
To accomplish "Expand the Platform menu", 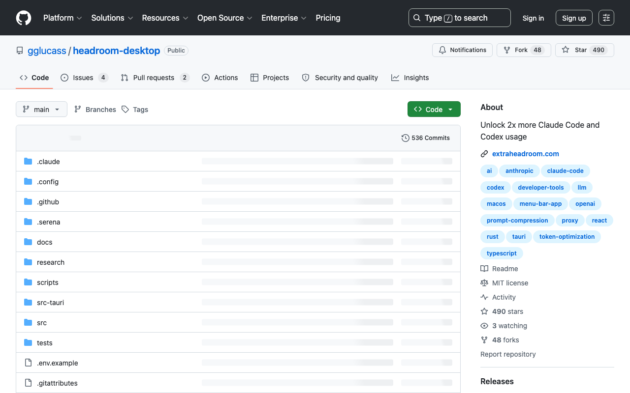I will [63, 18].
